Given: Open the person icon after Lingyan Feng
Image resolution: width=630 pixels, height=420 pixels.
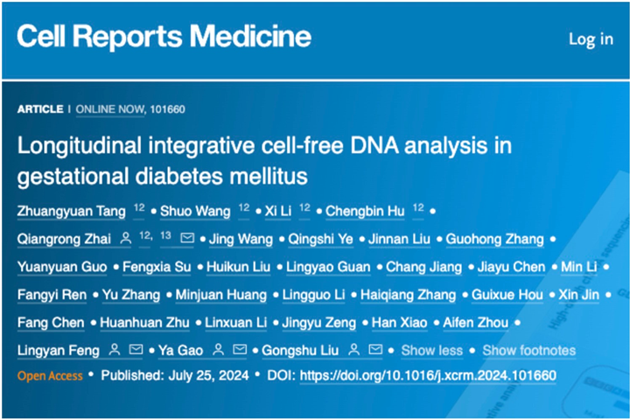Looking at the screenshot, I should 115,349.
